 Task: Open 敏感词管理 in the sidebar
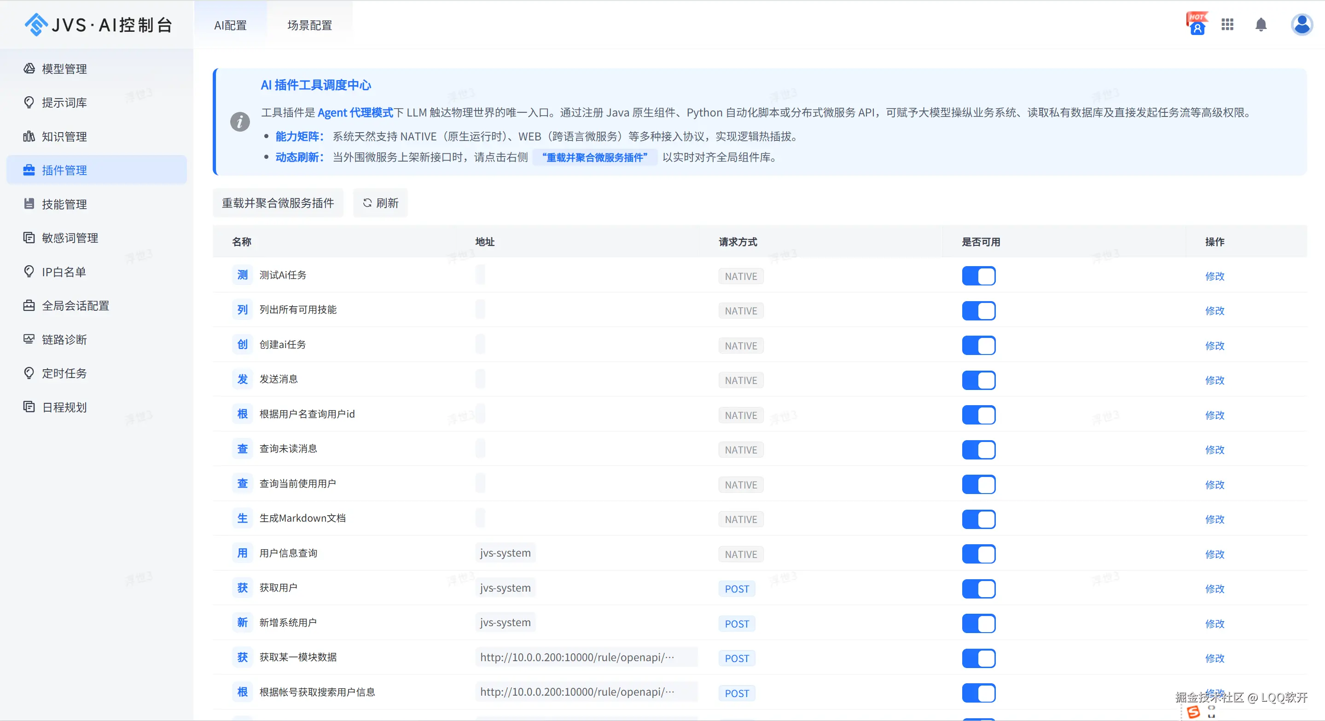70,238
